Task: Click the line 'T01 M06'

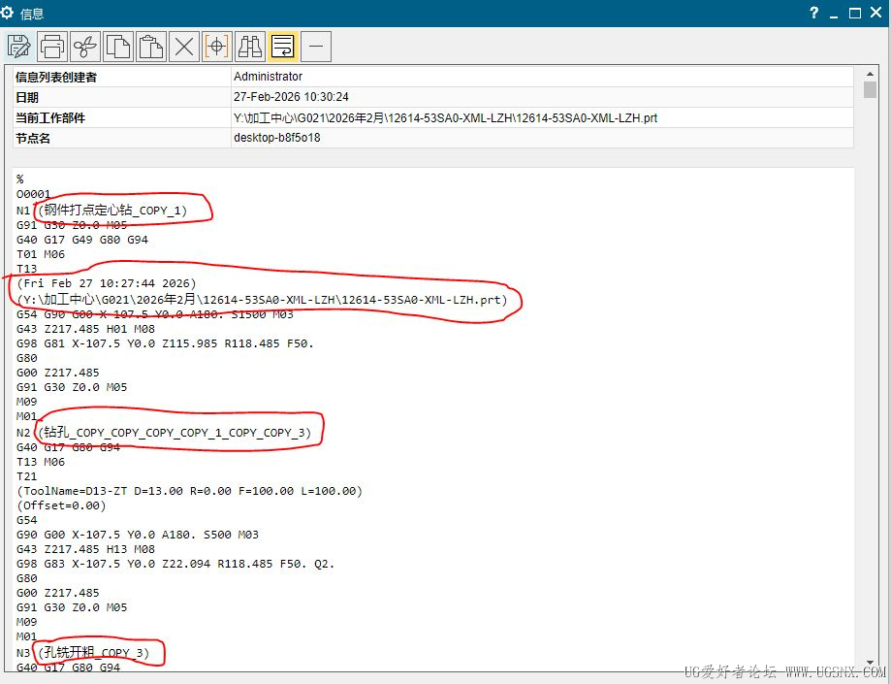Action: 41,255
